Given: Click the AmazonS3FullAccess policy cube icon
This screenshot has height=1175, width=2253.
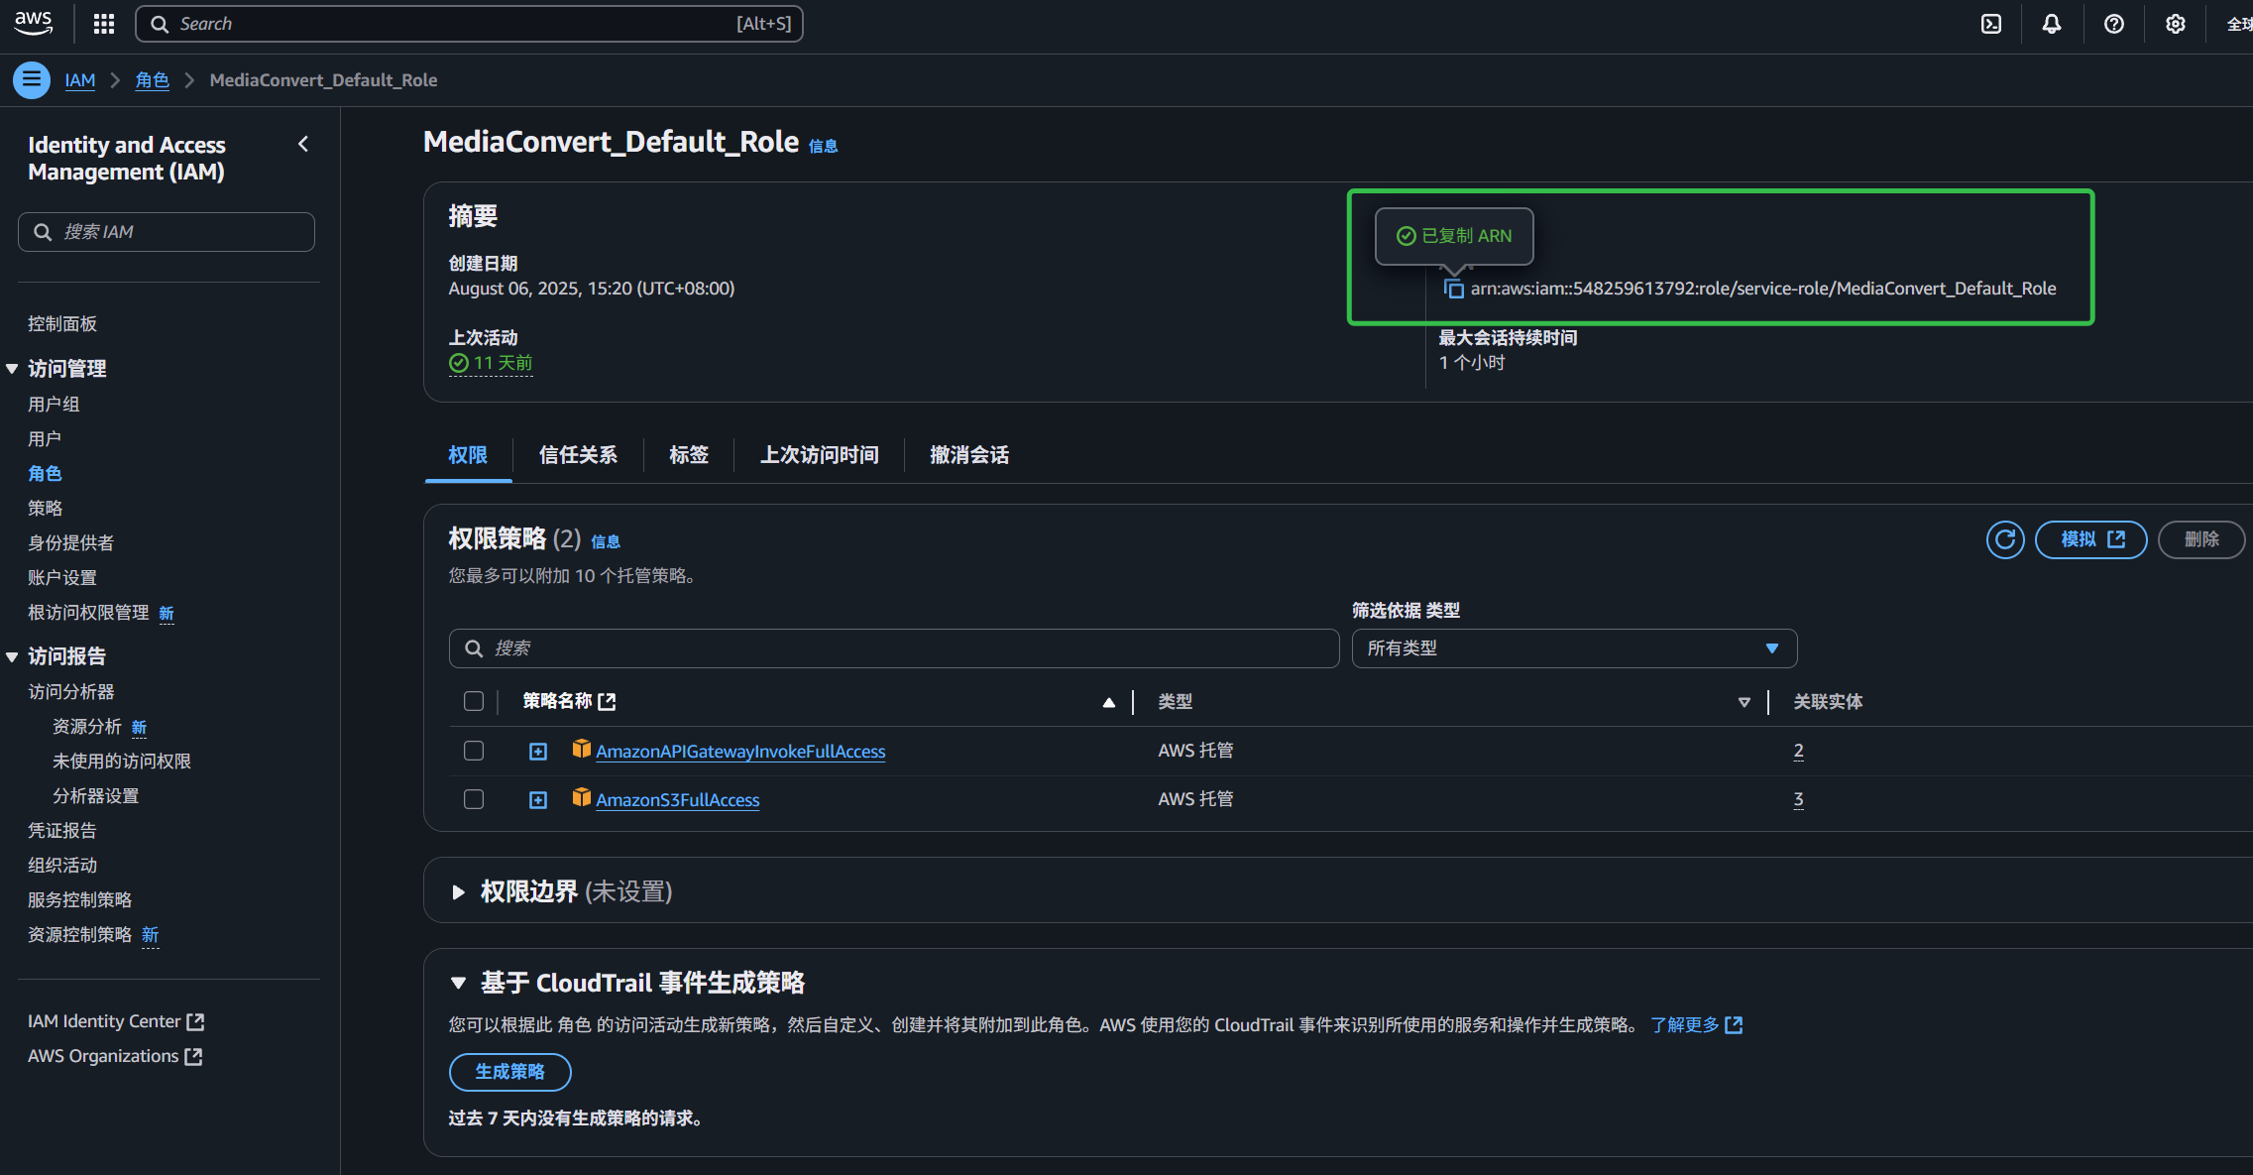Looking at the screenshot, I should tap(582, 797).
